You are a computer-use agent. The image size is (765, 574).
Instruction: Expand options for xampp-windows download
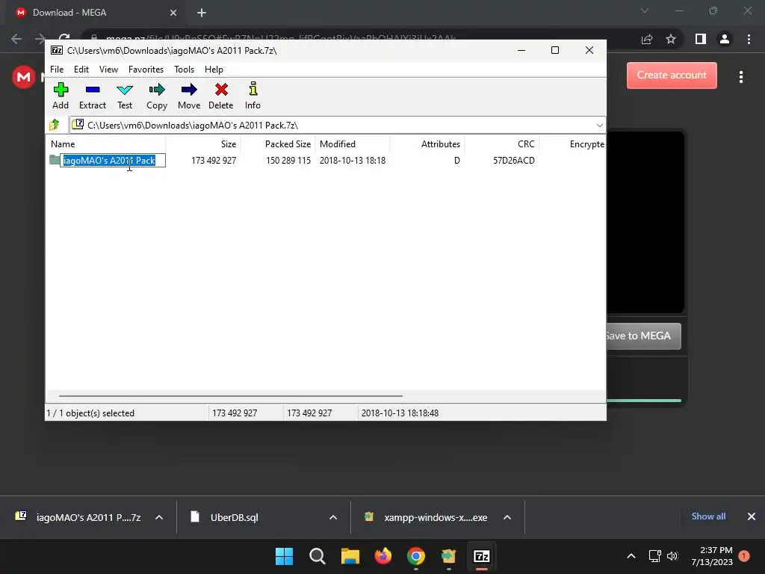click(x=507, y=517)
